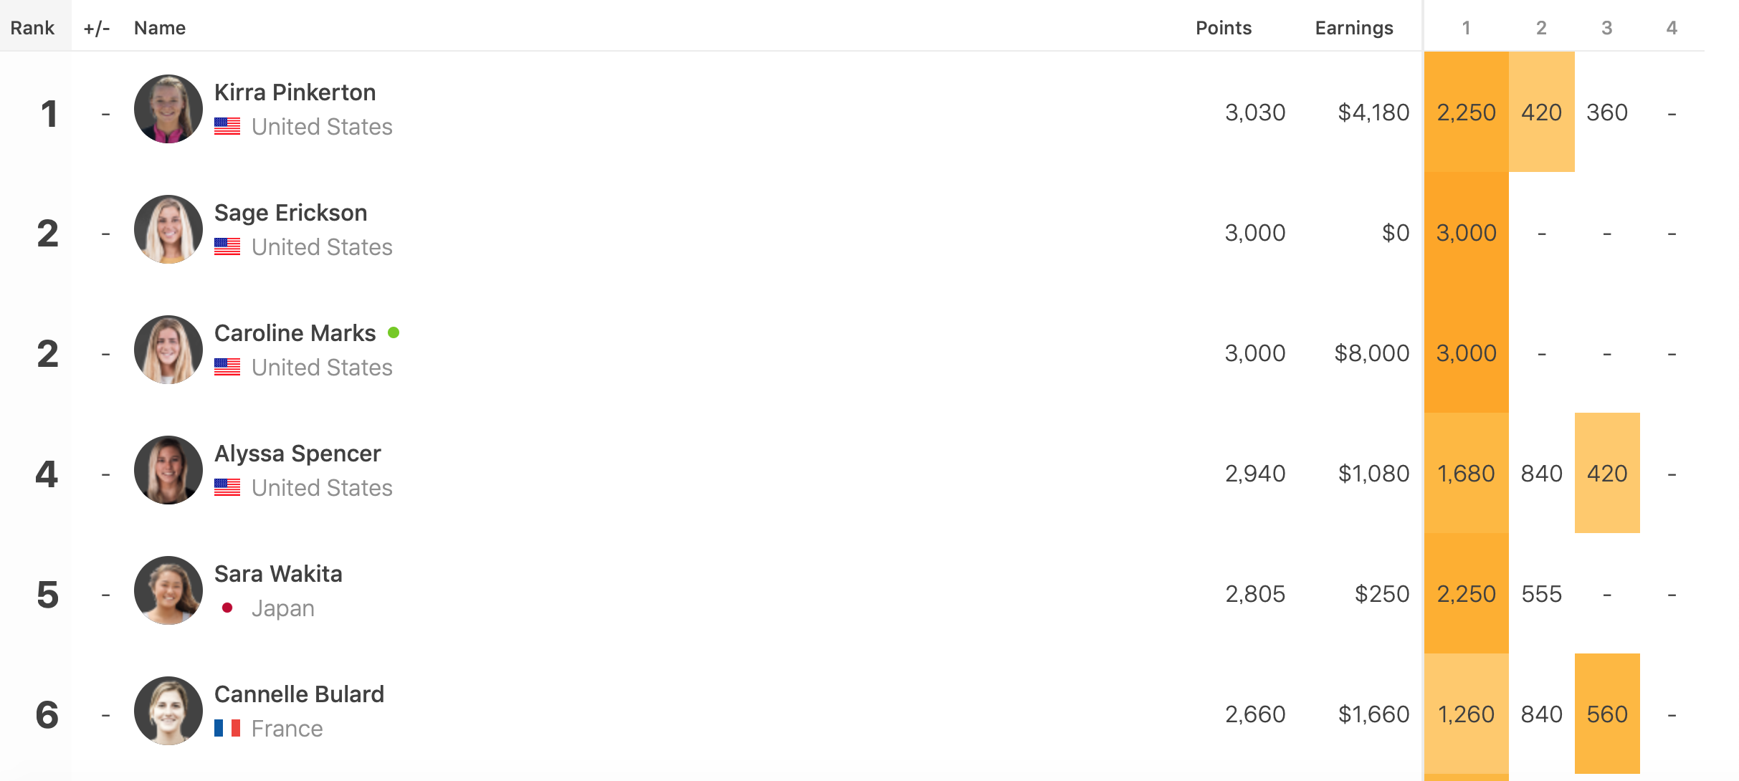Click US flag under Sage Erickson
This screenshot has height=781, width=1739.
227,247
